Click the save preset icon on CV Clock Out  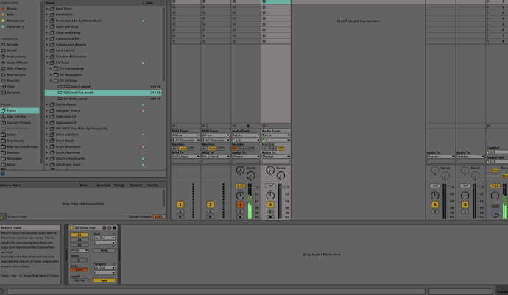click(114, 227)
